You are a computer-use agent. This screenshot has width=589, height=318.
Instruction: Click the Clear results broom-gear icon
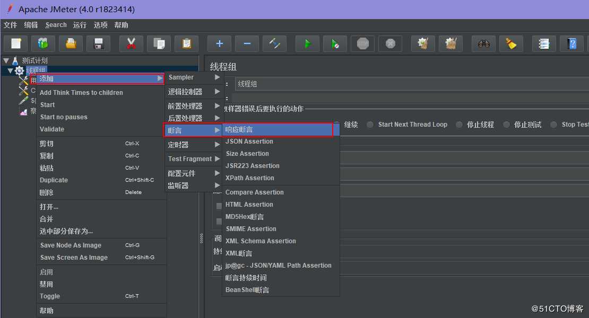423,44
